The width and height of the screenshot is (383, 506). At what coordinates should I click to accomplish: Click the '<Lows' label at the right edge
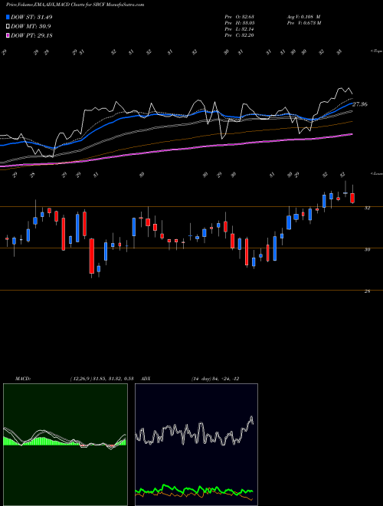click(376, 173)
